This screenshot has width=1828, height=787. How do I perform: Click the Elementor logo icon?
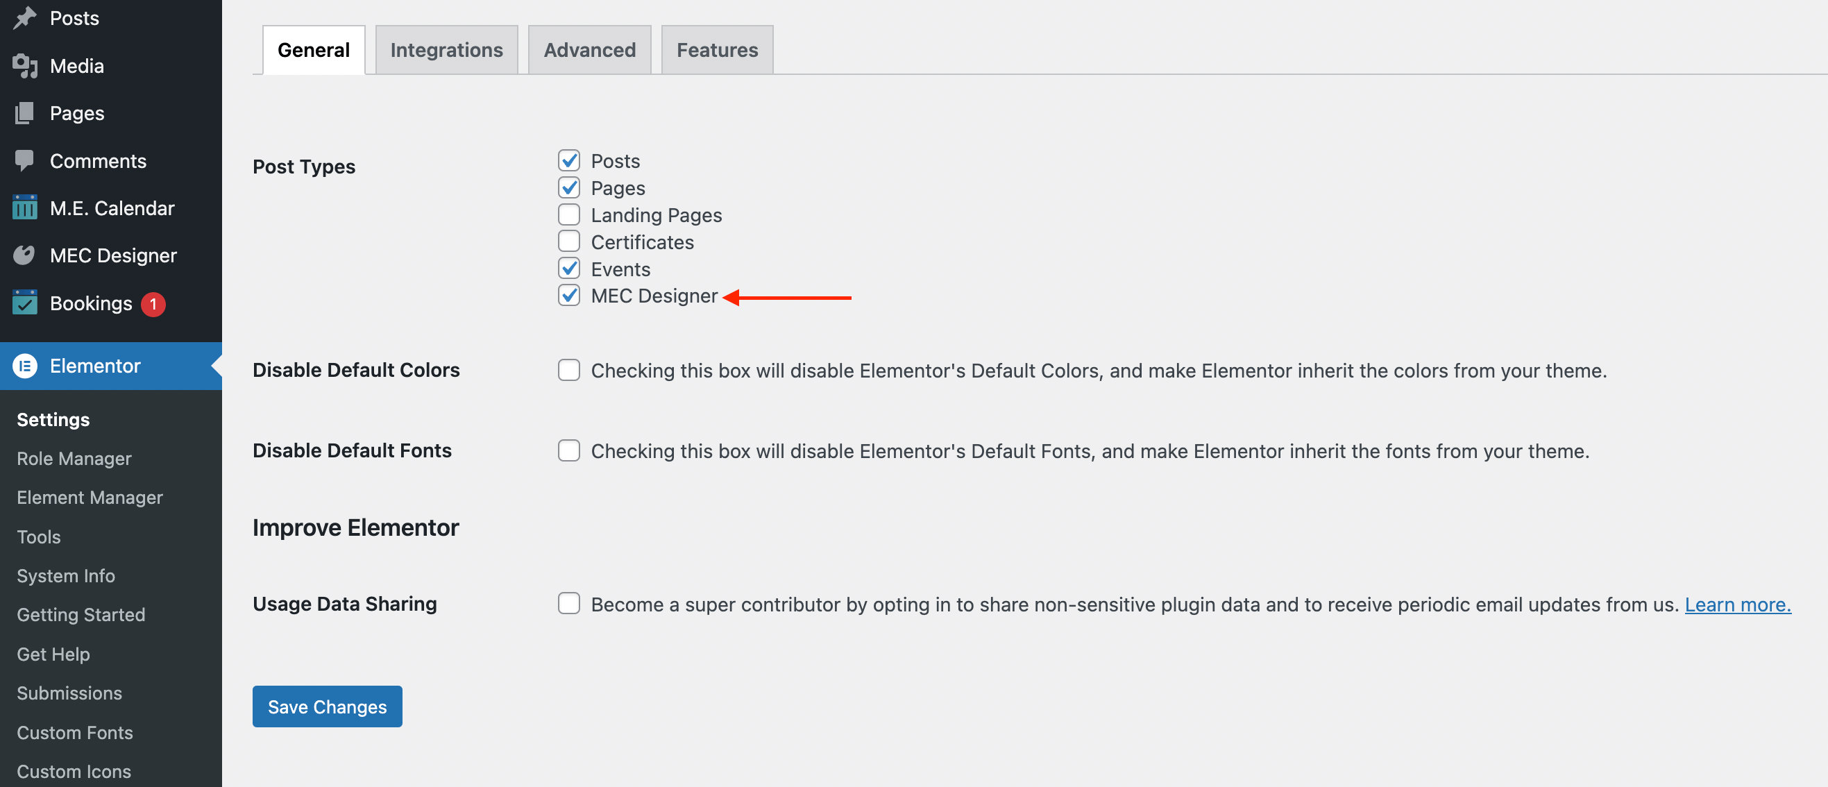25,366
